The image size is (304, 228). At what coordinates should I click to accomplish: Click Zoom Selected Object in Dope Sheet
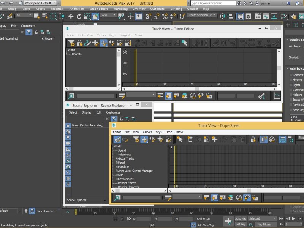117,198
